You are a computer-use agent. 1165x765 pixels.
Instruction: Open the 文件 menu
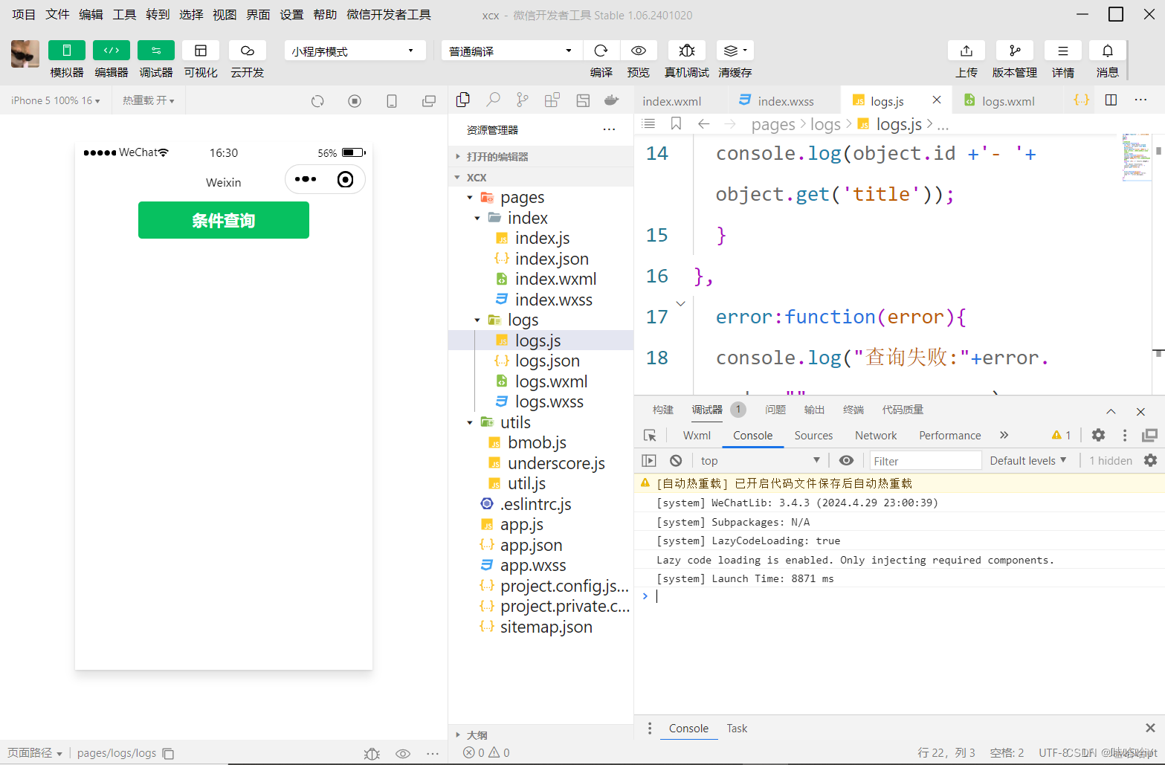(57, 15)
